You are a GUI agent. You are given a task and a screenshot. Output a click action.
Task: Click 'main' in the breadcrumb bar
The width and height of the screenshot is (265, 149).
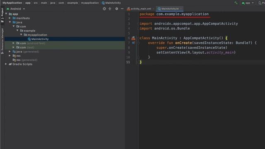pos(44,3)
